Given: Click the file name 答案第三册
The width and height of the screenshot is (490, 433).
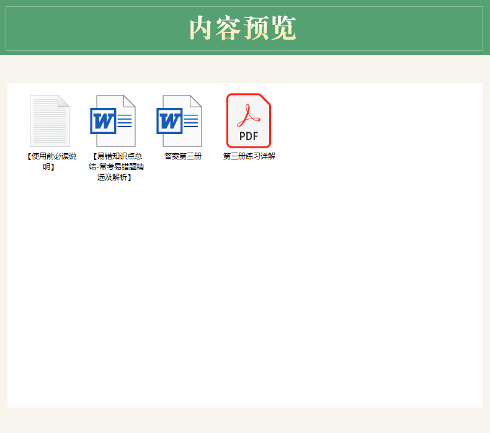Looking at the screenshot, I should (183, 156).
